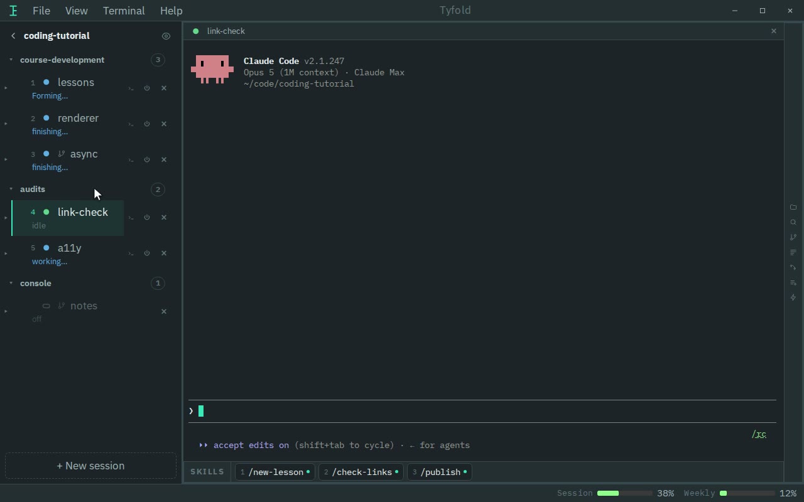Screen dimensions: 804x502
Task: Open the Help menu
Action: tap(171, 11)
